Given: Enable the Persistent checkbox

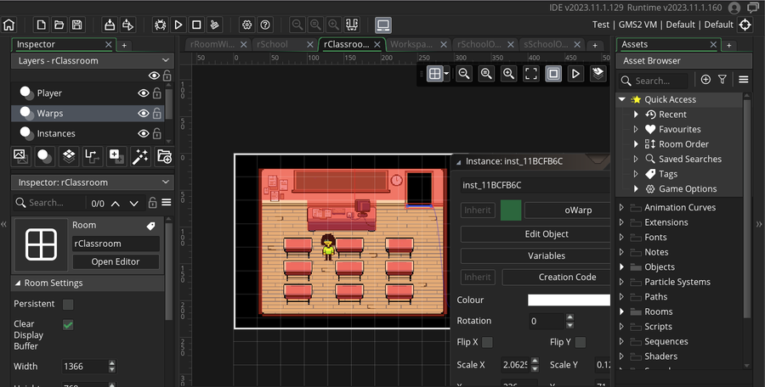Looking at the screenshot, I should (x=68, y=304).
